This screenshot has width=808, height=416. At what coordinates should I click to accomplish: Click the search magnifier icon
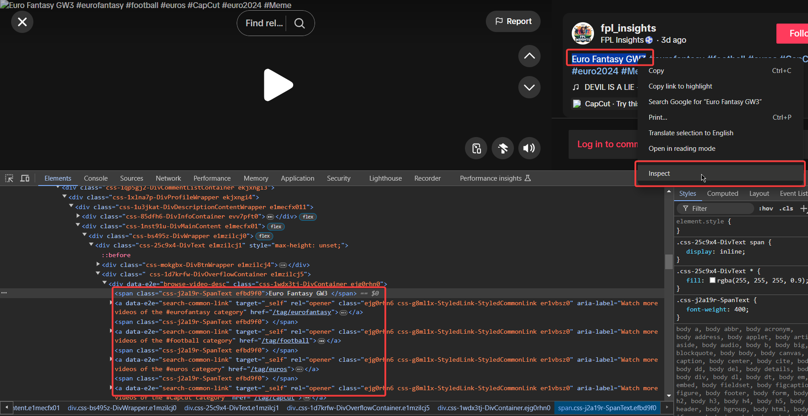point(299,23)
